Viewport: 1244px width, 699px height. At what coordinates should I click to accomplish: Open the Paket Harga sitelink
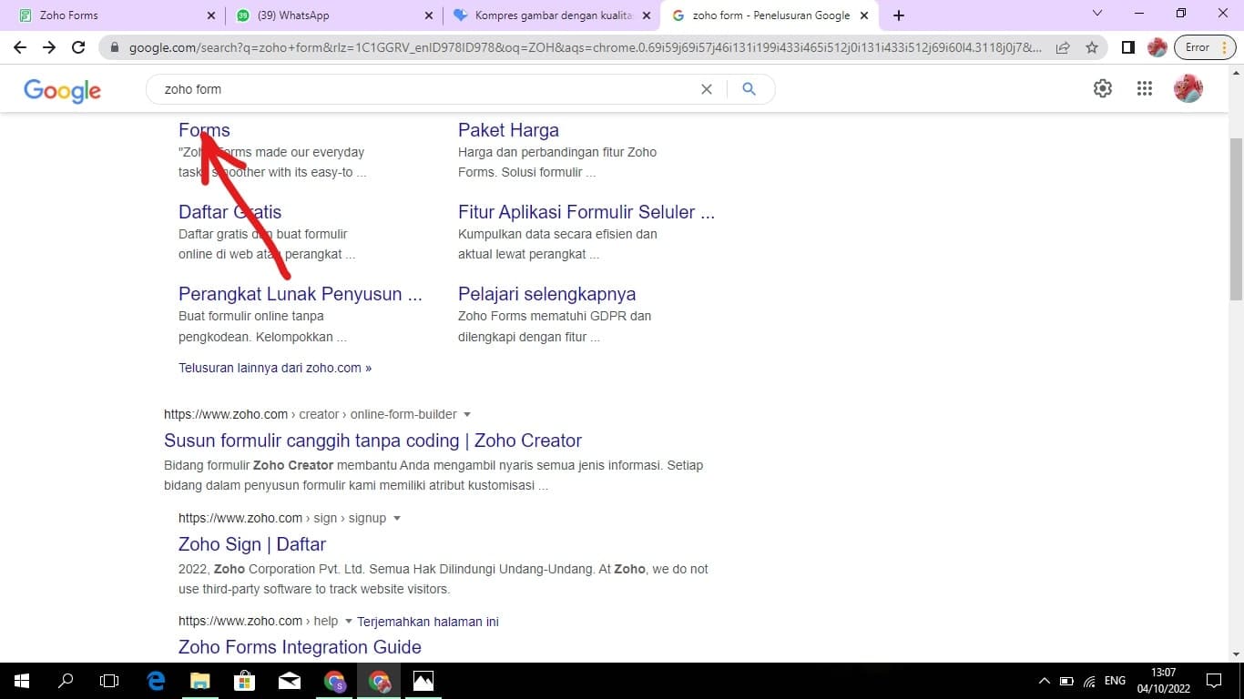click(508, 130)
